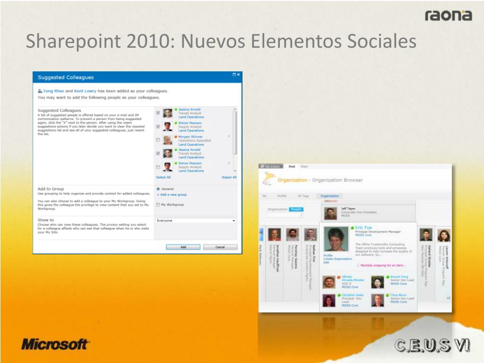484x363 pixels.
Task: Click the small icon below Lauren's card
Action: coord(448,298)
